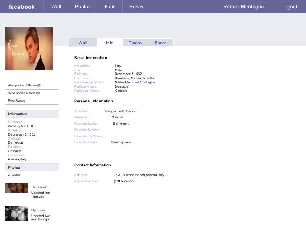
Task: Click the Logout link
Action: 290,7
